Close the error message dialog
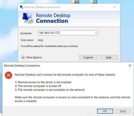 pos(130,65)
